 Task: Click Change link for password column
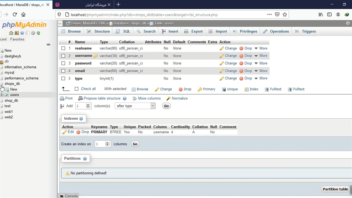pyautogui.click(x=228, y=63)
